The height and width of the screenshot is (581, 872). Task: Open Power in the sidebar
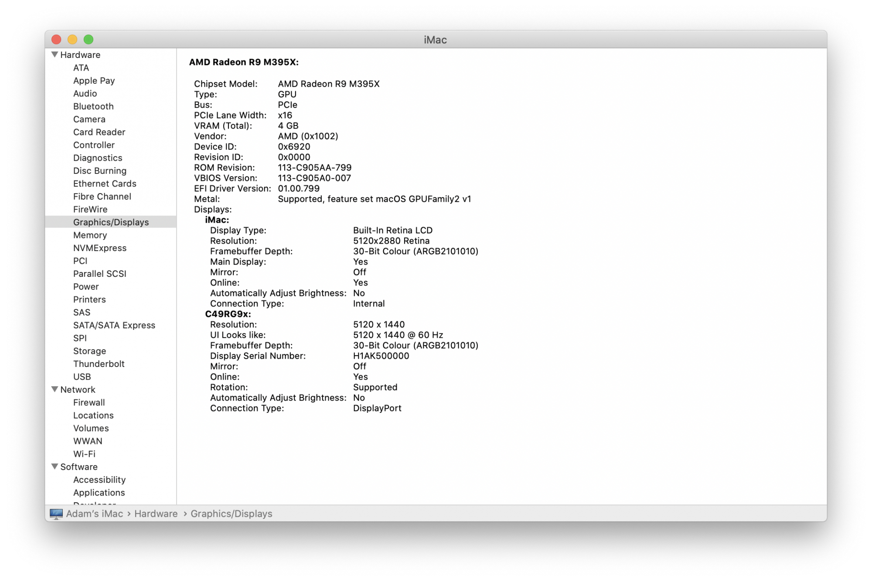pos(86,286)
